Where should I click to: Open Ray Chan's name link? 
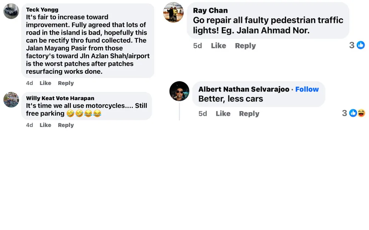(210, 10)
